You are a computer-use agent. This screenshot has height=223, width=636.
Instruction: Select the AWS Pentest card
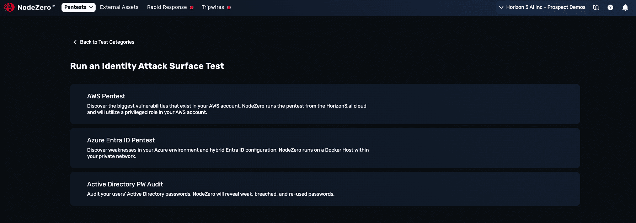coord(325,104)
